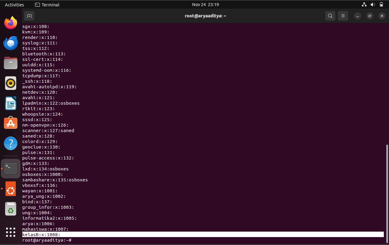Click the mahasiswa:x:1007: line
Viewport: 389px width, 245px height.
45,229
